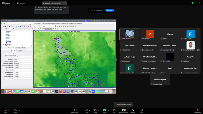Open the Canopy Method dropdown
Viewport: 203px width, 114px height.
pyautogui.click(x=23, y=68)
